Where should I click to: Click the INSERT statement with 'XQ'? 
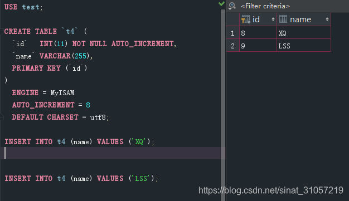pyautogui.click(x=79, y=141)
